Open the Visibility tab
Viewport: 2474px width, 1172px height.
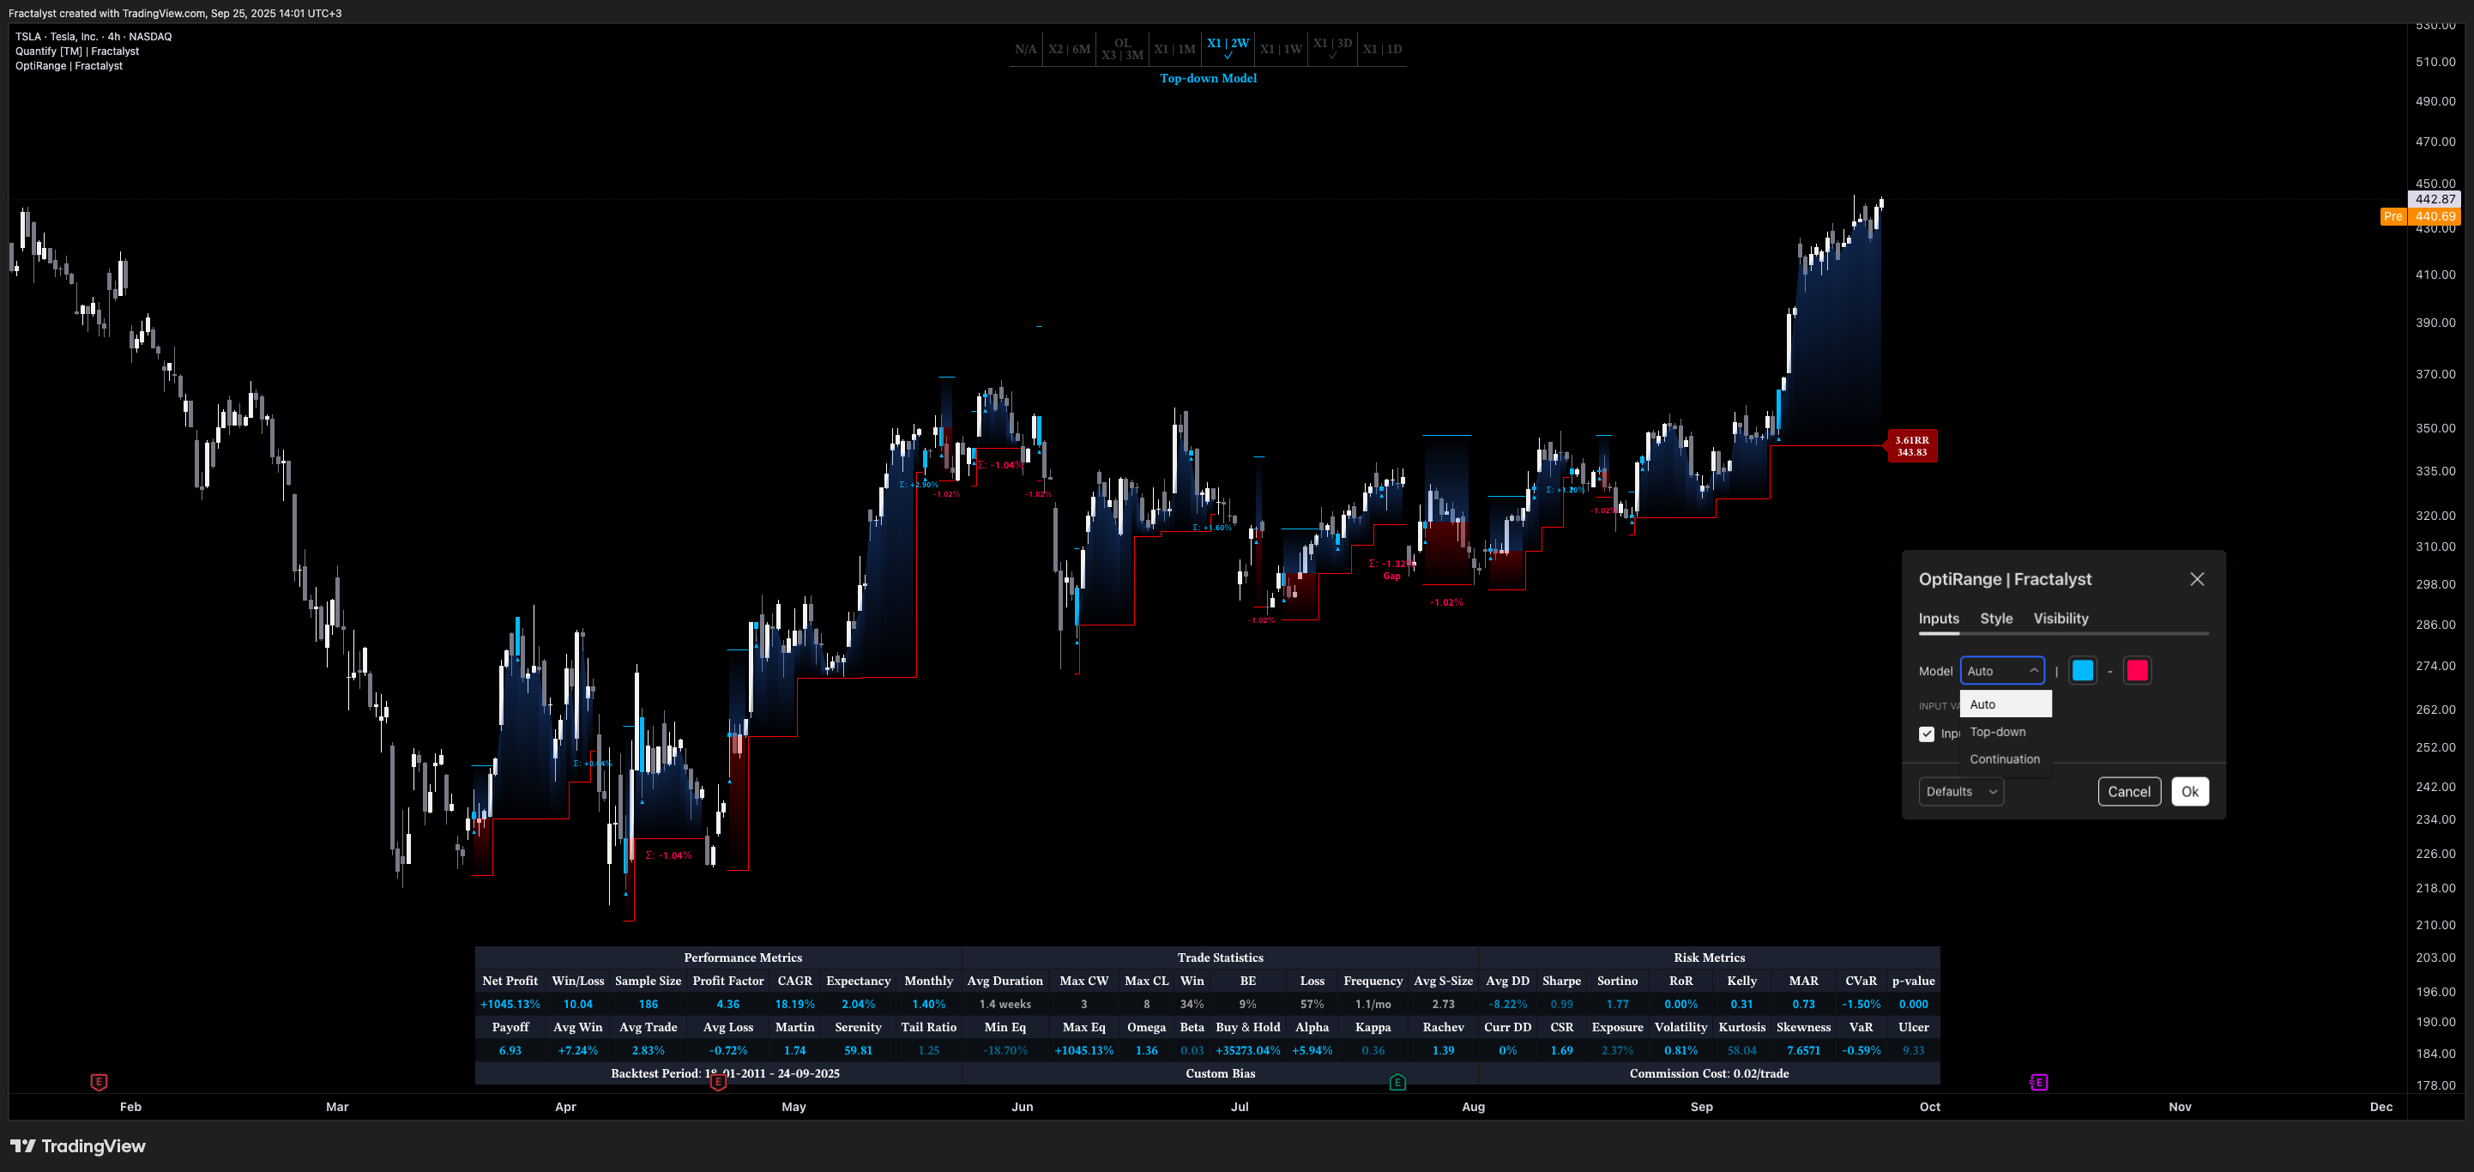point(2060,619)
